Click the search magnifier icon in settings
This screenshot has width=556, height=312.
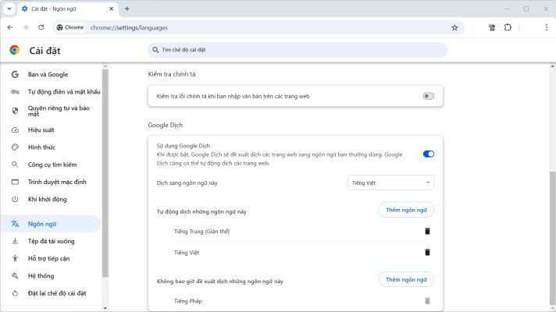[x=155, y=50]
